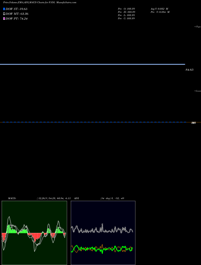The width and height of the screenshot is (201, 265).
Task: Click the Avg V volume reading
Action: 159,9
